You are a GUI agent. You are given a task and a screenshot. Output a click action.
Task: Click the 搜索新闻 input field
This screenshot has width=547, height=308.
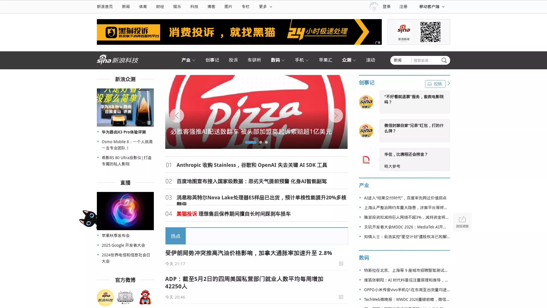pyautogui.click(x=426, y=60)
